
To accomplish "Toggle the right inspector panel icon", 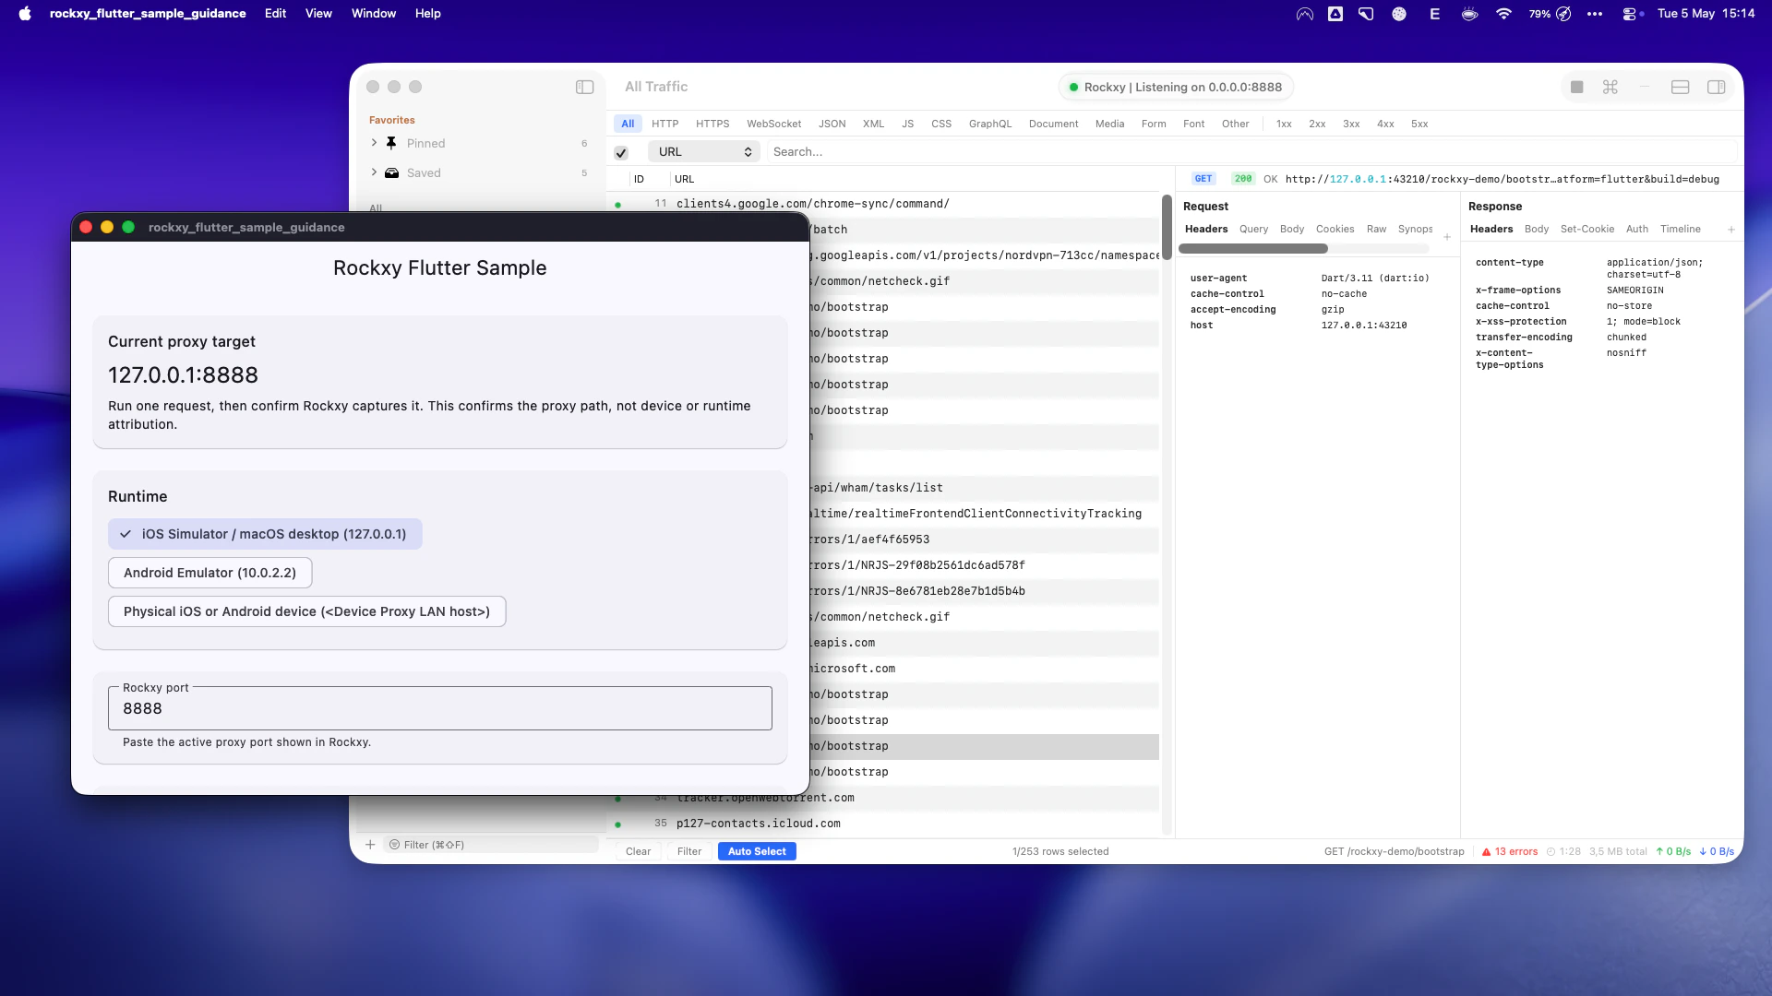I will click(x=1716, y=87).
